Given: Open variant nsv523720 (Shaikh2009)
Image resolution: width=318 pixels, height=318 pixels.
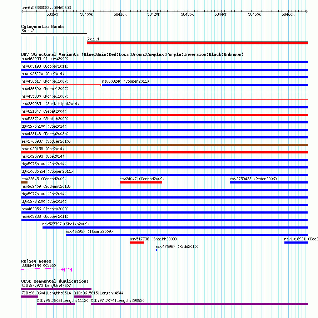Looking at the screenshot, I should [x=45, y=119].
